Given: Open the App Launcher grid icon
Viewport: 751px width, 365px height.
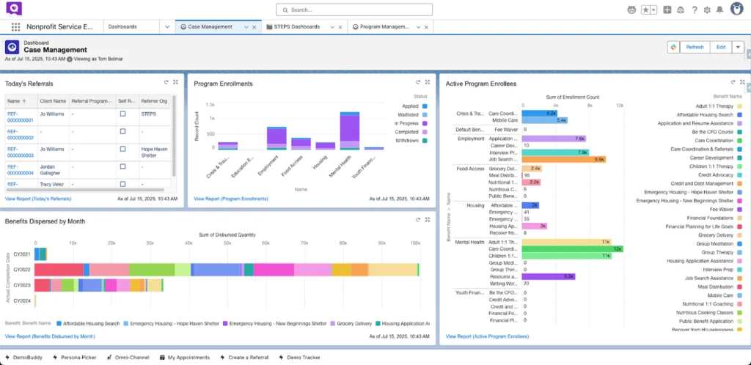Looking at the screenshot, I should pyautogui.click(x=15, y=27).
